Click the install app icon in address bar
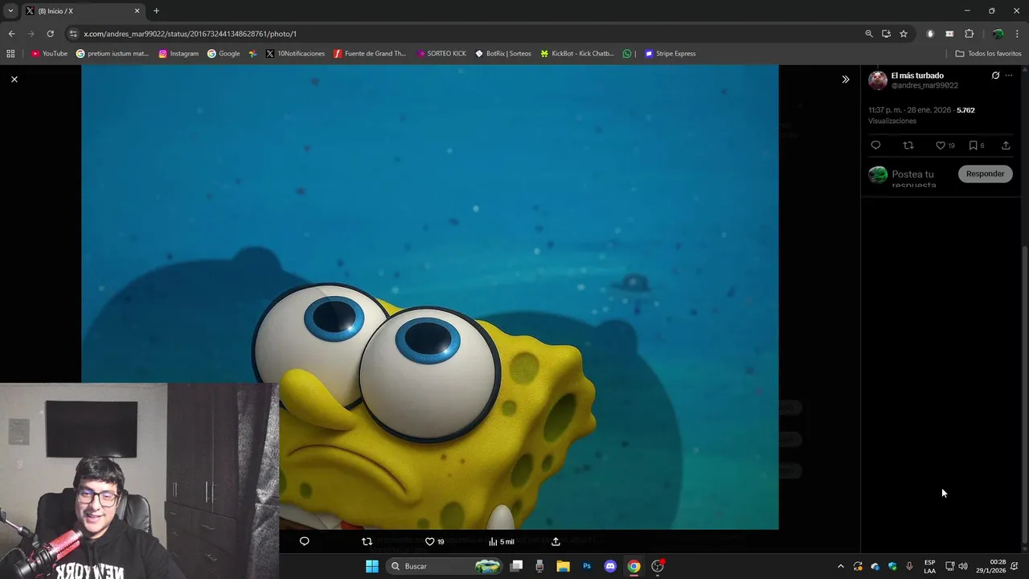Image resolution: width=1029 pixels, height=579 pixels. 886,34
